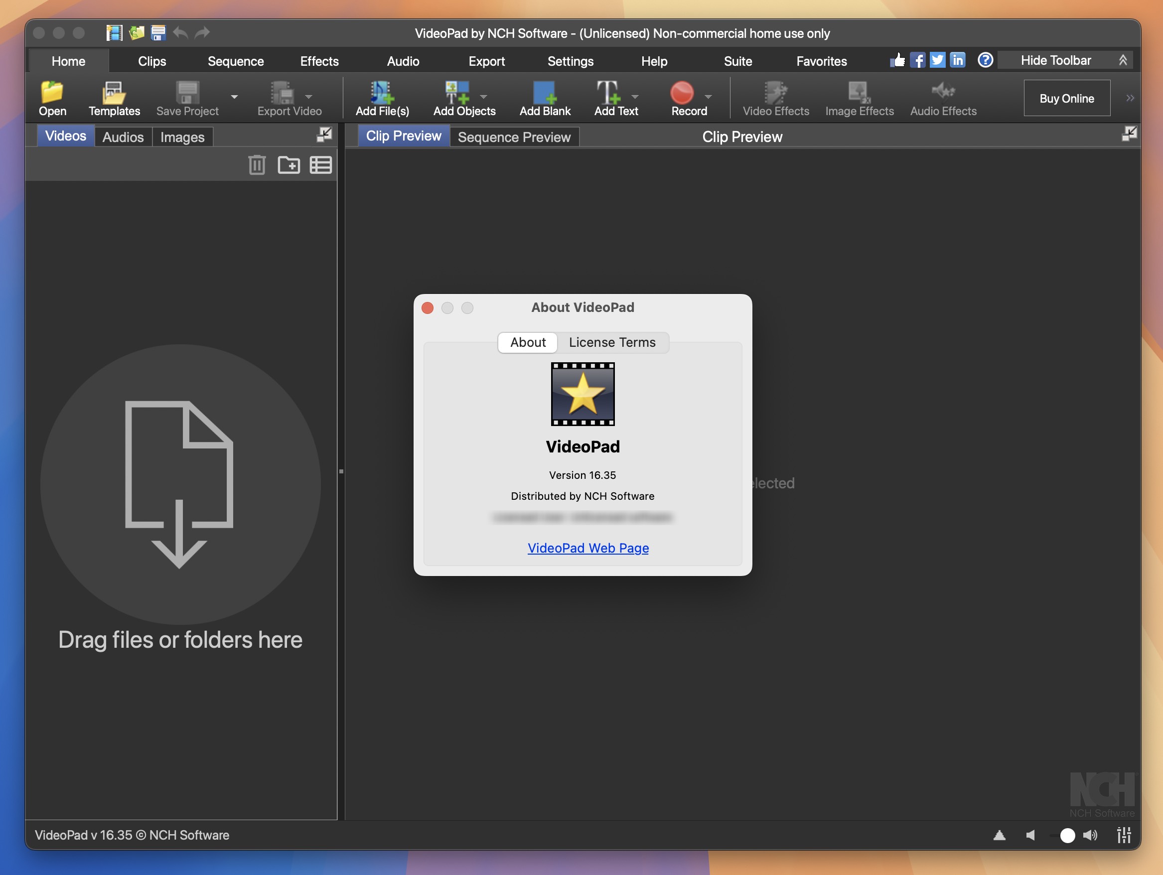This screenshot has height=875, width=1163.
Task: Click the Buy Online button
Action: [x=1066, y=98]
